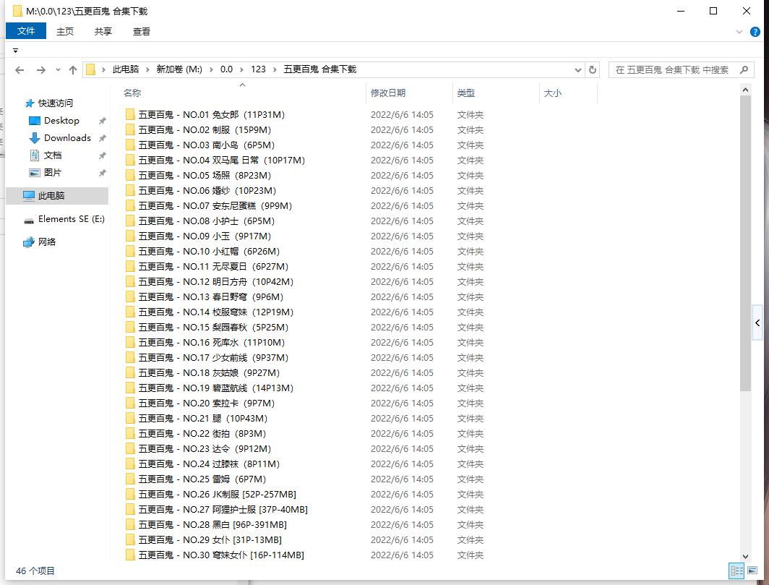Open Downloads in the navigation pane
769x585 pixels.
[67, 138]
